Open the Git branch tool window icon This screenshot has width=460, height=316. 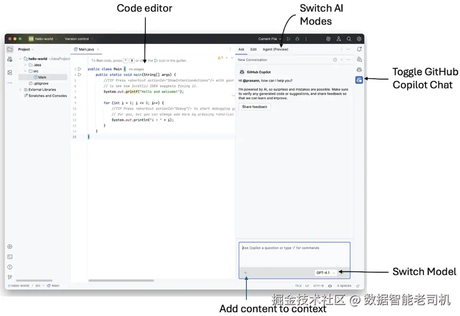(x=10, y=277)
